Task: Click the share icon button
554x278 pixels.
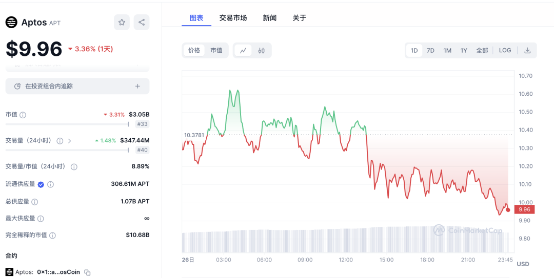Action: [142, 22]
